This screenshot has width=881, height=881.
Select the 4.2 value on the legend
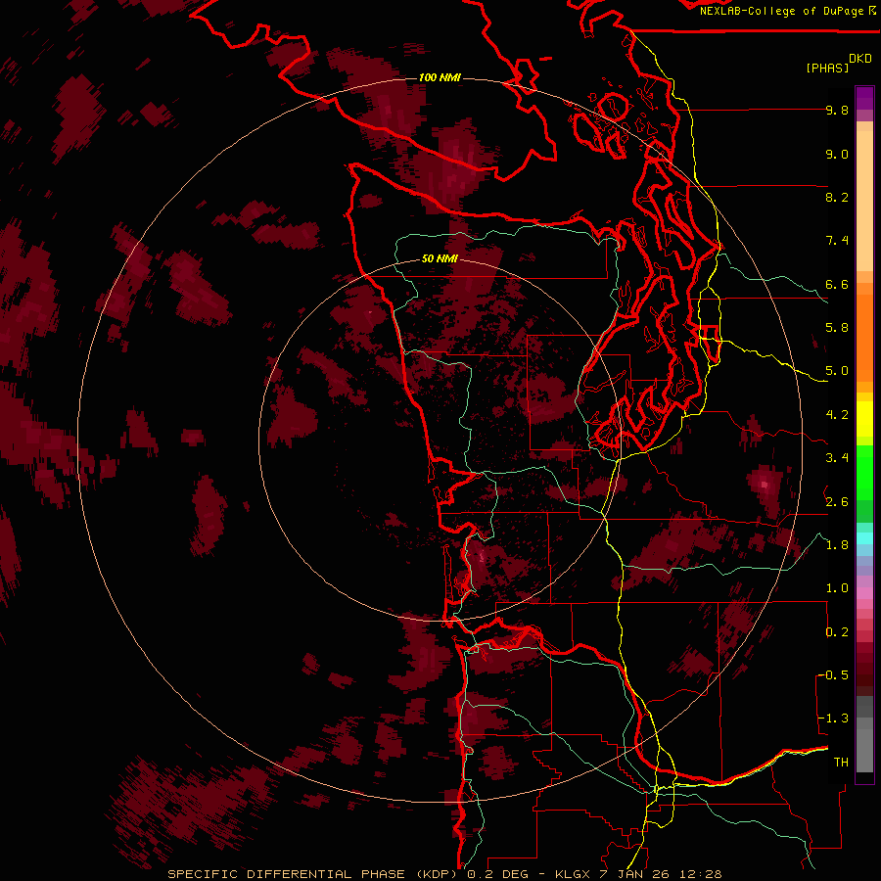[x=837, y=415]
